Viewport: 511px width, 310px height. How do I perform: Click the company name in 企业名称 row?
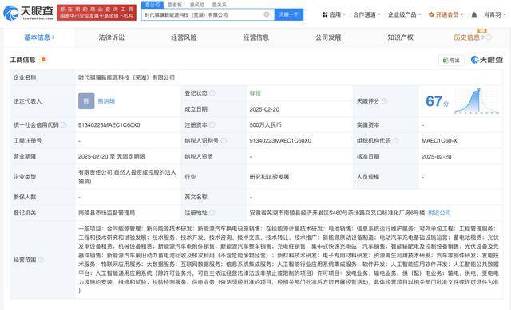(x=126, y=77)
